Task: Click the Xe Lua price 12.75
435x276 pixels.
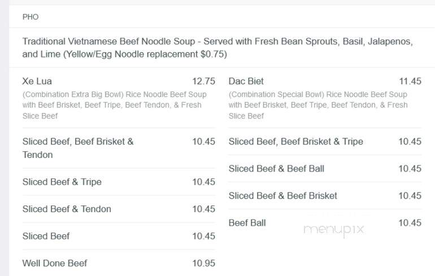Action: [203, 81]
